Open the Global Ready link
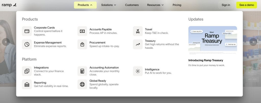This screenshot has height=103, width=261. 98,81
